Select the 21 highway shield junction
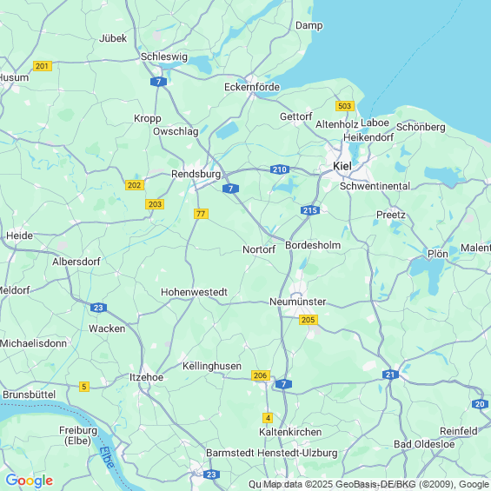The height and width of the screenshot is (491, 491). tap(390, 375)
